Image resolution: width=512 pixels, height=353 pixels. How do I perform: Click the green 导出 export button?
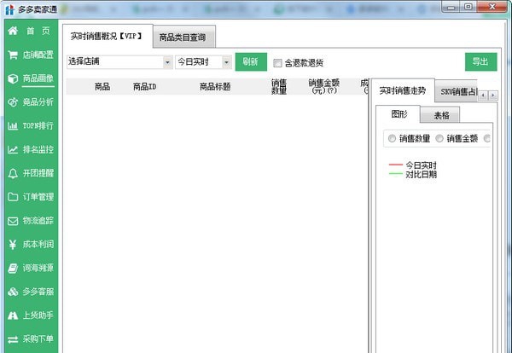click(x=480, y=61)
